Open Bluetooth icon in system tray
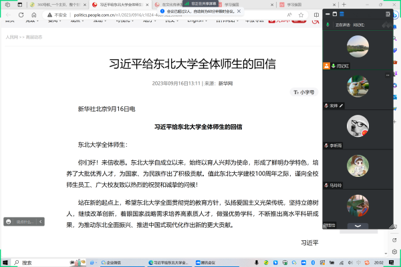Screen dimensions: 401x267 [x=313, y=262]
